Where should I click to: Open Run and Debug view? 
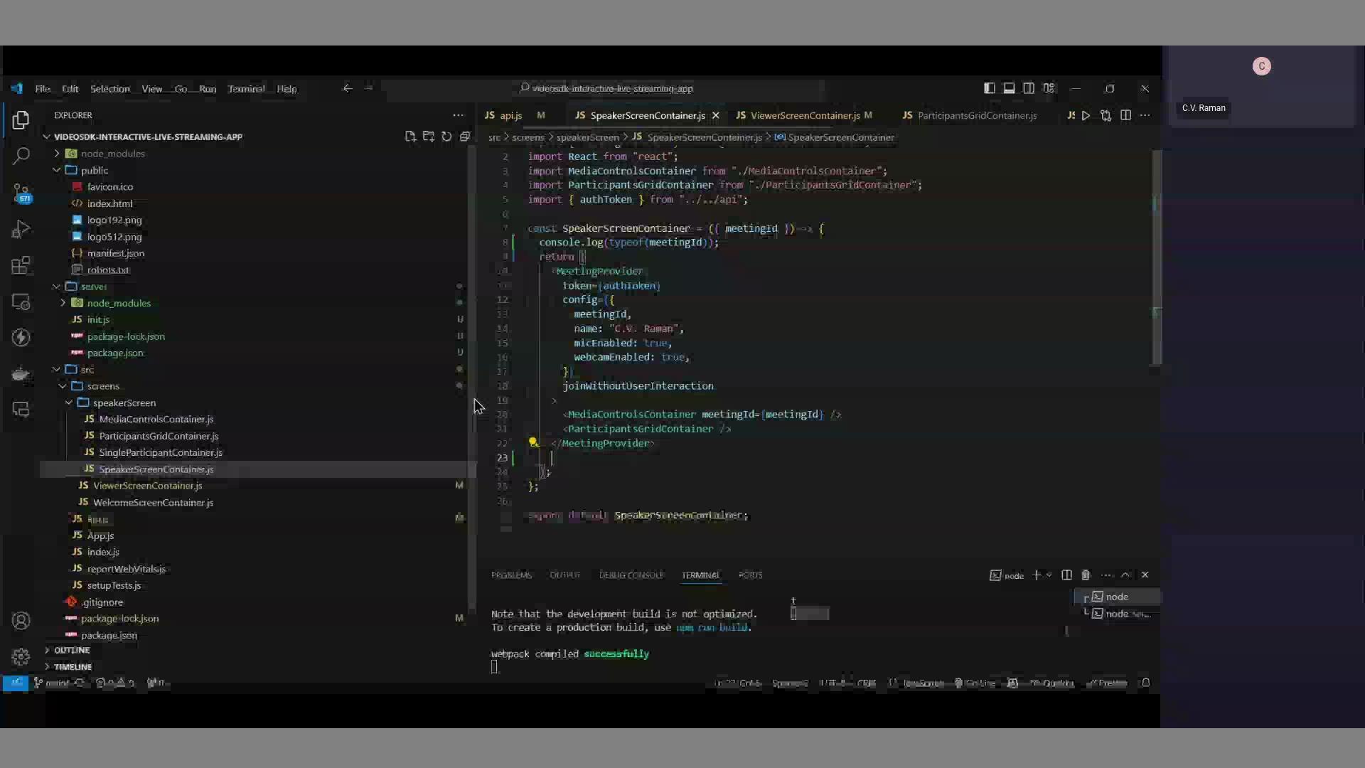21,229
